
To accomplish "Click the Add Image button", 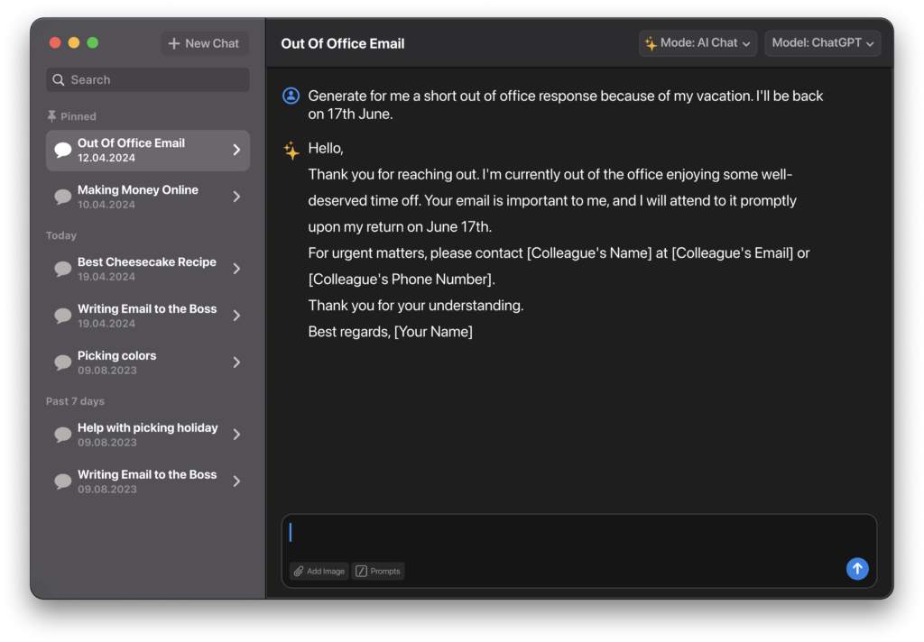I will (x=319, y=571).
